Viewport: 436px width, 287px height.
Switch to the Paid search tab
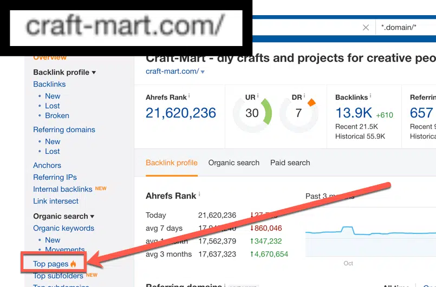coord(290,163)
